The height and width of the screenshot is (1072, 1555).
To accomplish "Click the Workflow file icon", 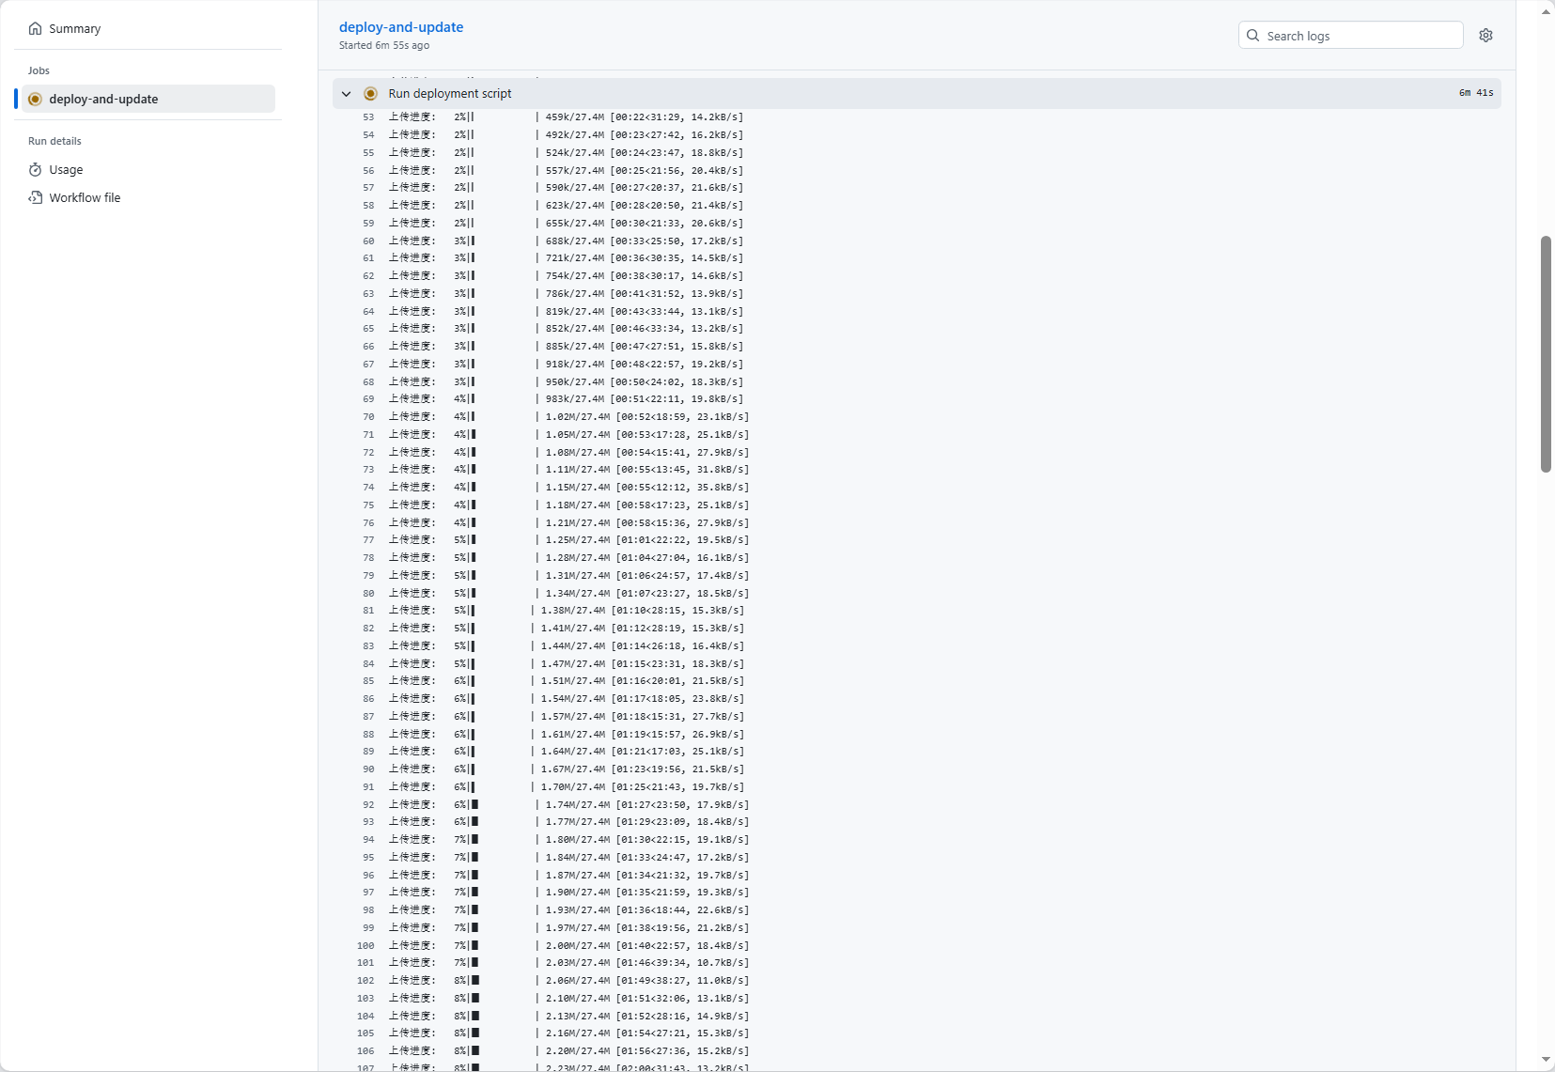I will [35, 198].
